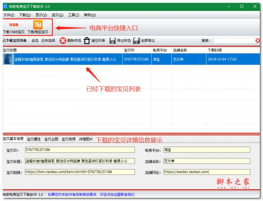Click the 全部导出 save-all icon

[136, 41]
